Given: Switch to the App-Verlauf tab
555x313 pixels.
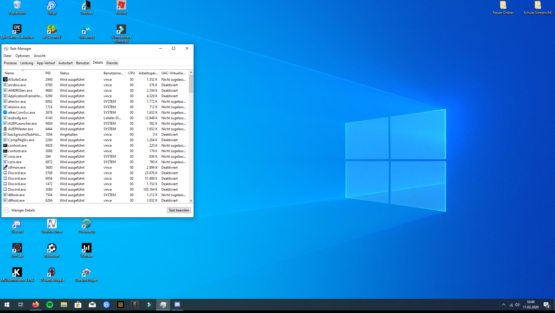Looking at the screenshot, I should (x=46, y=63).
